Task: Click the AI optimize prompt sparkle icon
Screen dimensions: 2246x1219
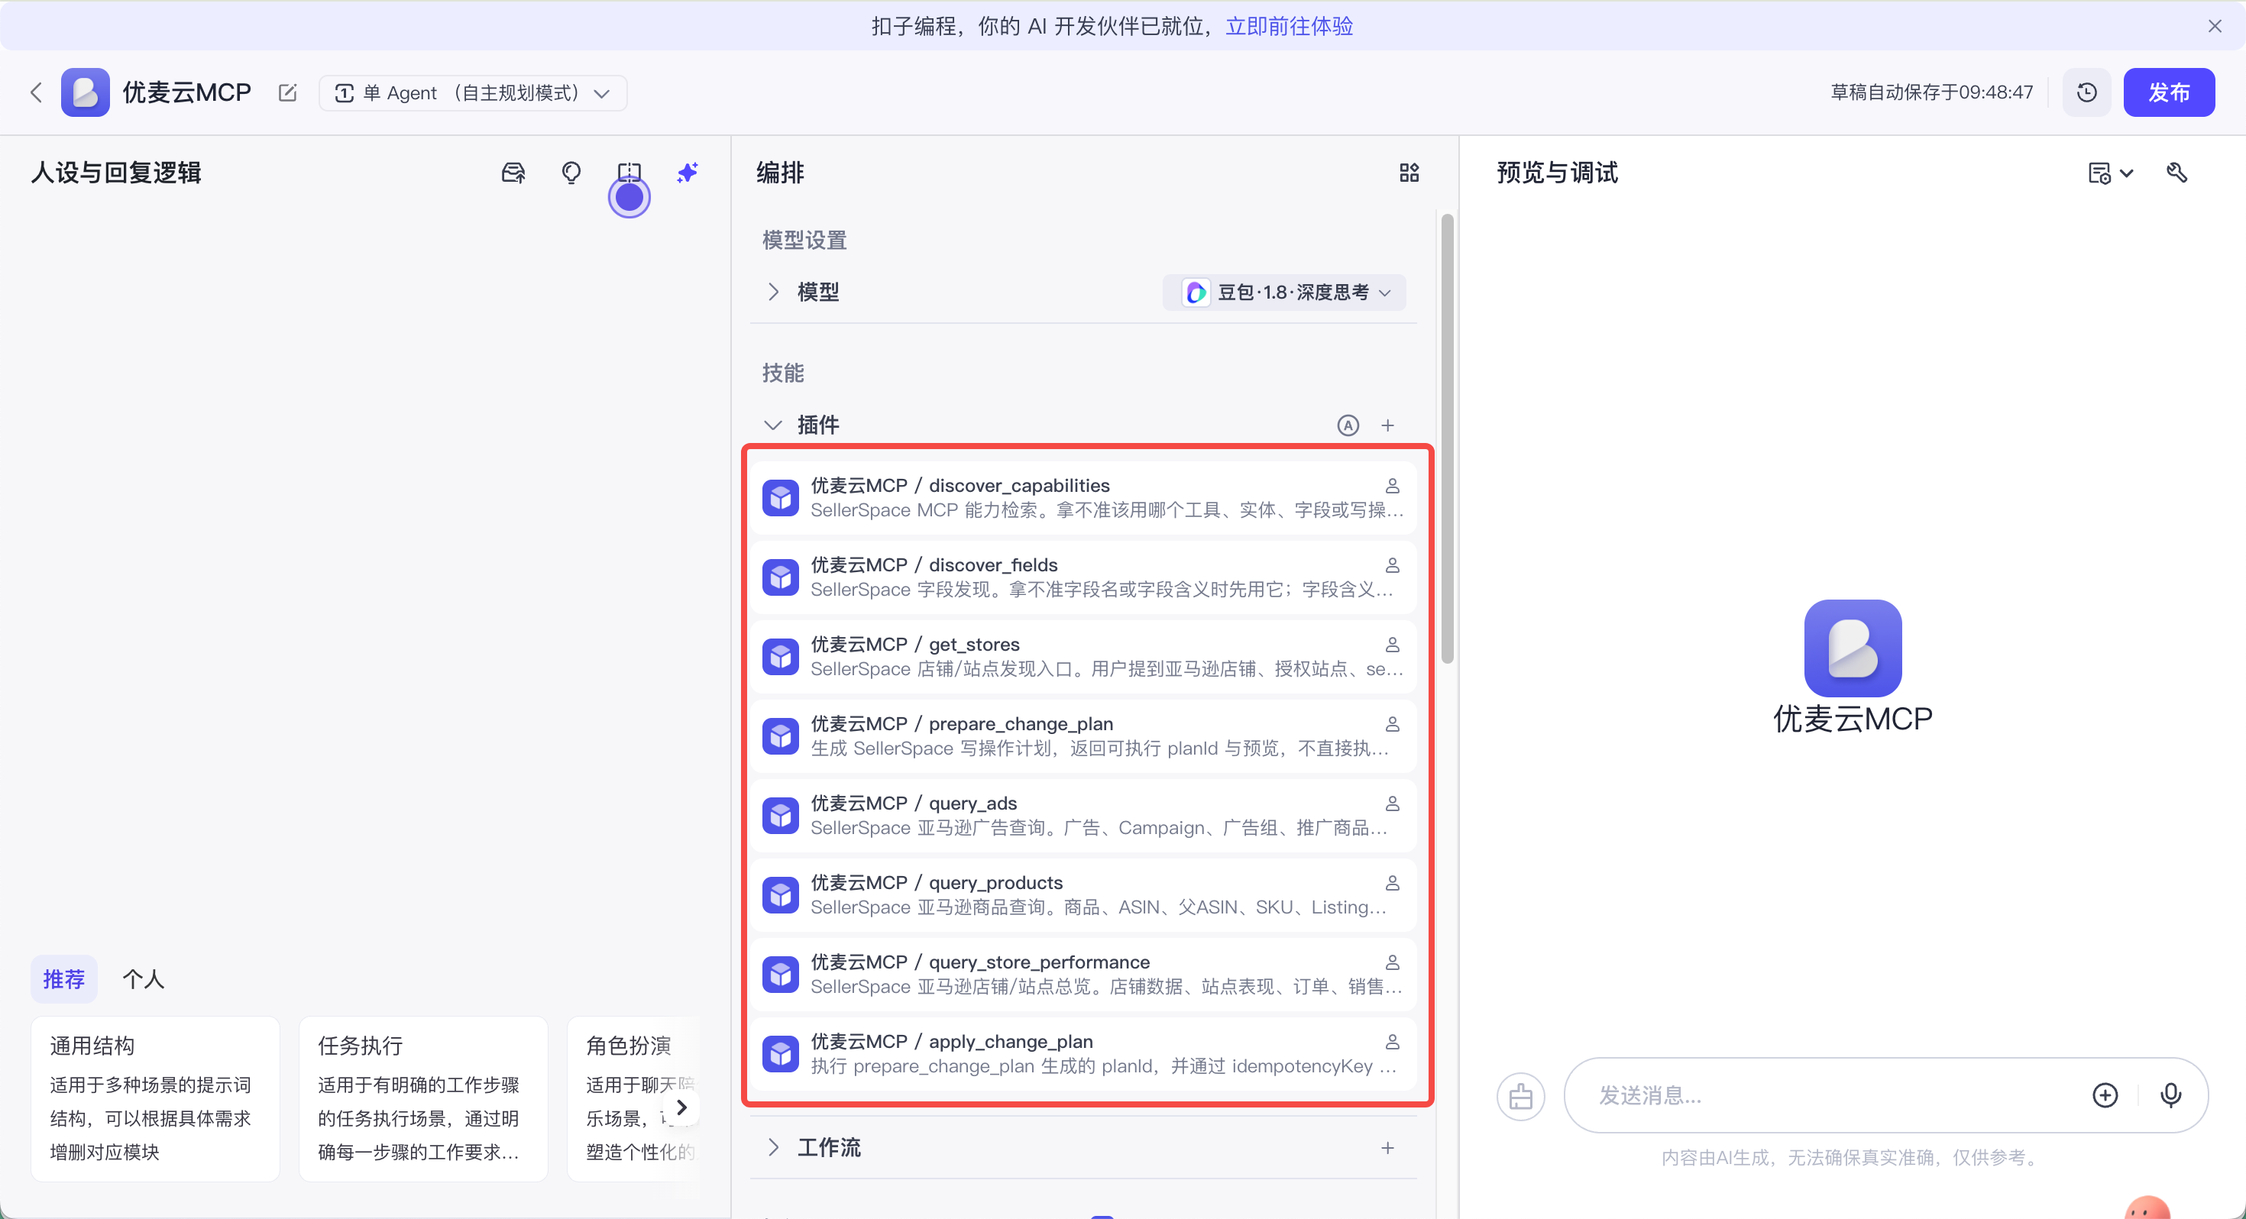Action: 687,173
